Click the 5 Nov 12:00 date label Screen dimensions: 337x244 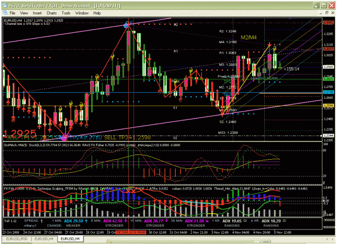[283, 233]
